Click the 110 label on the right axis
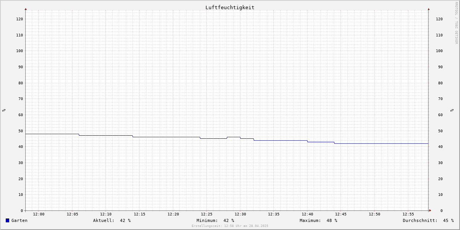The height and width of the screenshot is (230, 460). pos(439,35)
